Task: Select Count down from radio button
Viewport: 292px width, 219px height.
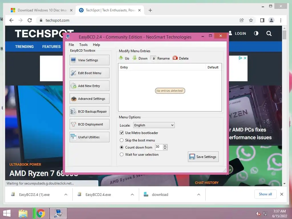Action: (121, 147)
